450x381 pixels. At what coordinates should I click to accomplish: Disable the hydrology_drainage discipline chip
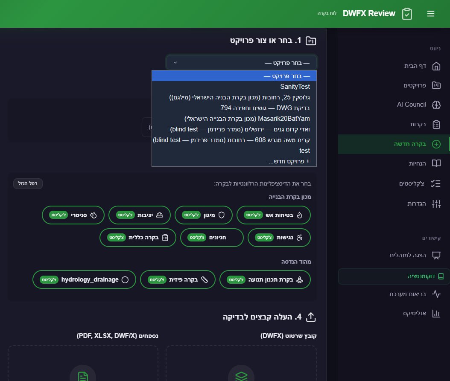click(x=84, y=279)
